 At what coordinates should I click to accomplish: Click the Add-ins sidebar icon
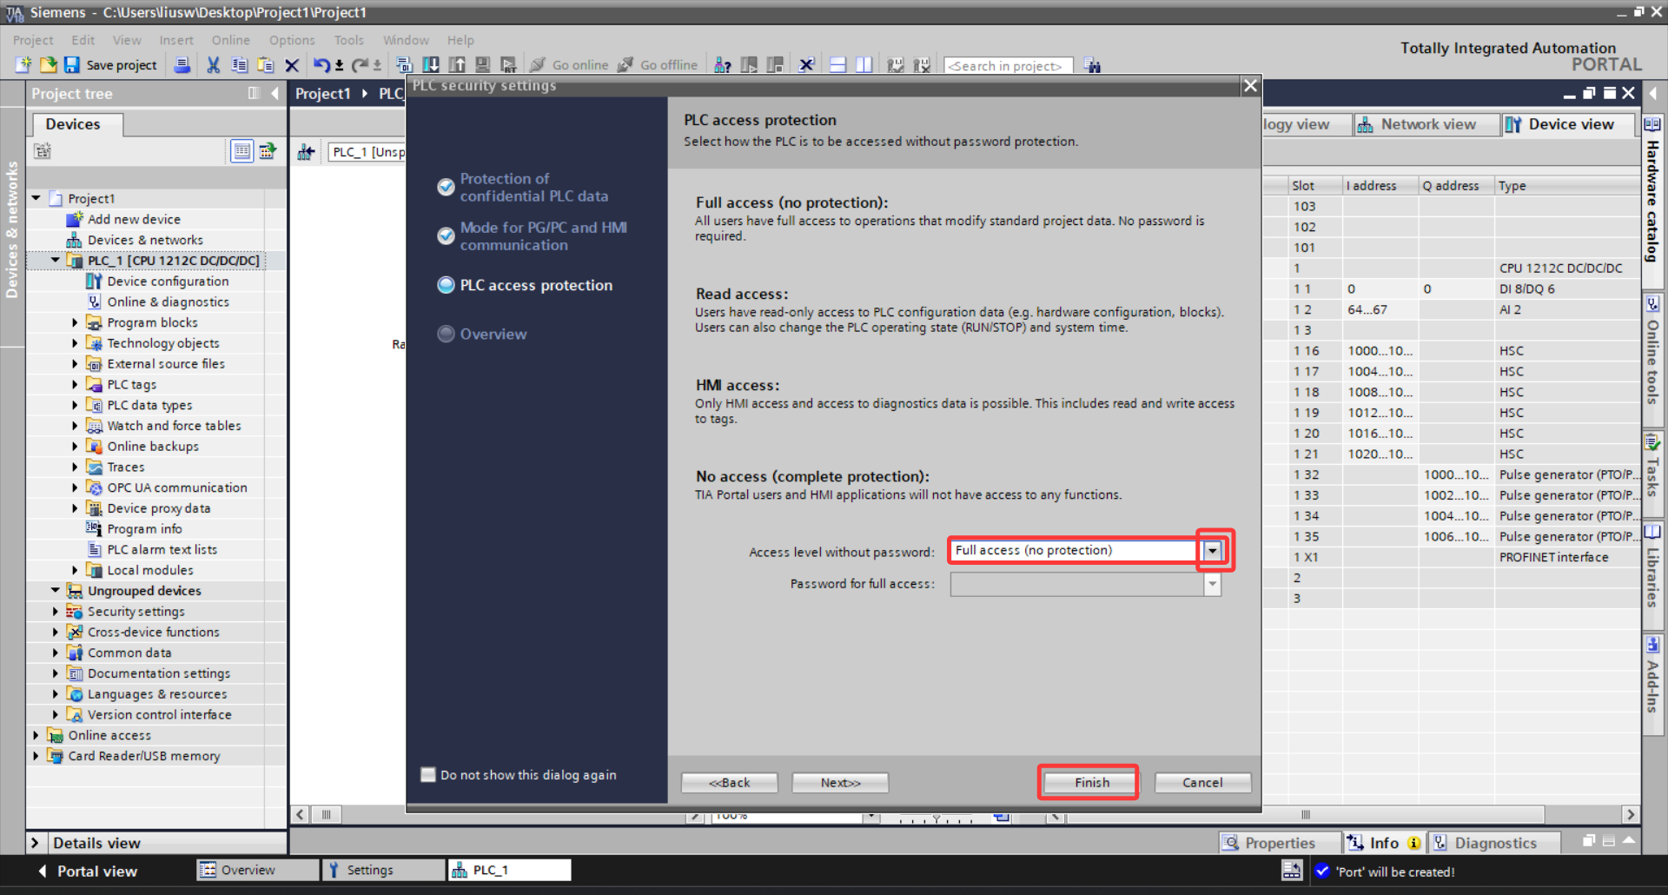[x=1652, y=645]
